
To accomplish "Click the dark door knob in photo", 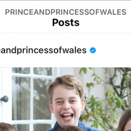I will 5,99.
